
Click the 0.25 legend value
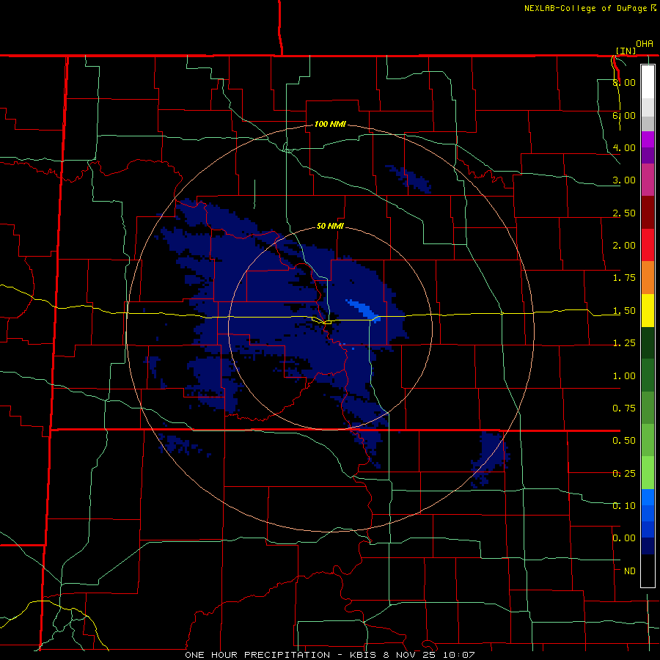pos(624,474)
